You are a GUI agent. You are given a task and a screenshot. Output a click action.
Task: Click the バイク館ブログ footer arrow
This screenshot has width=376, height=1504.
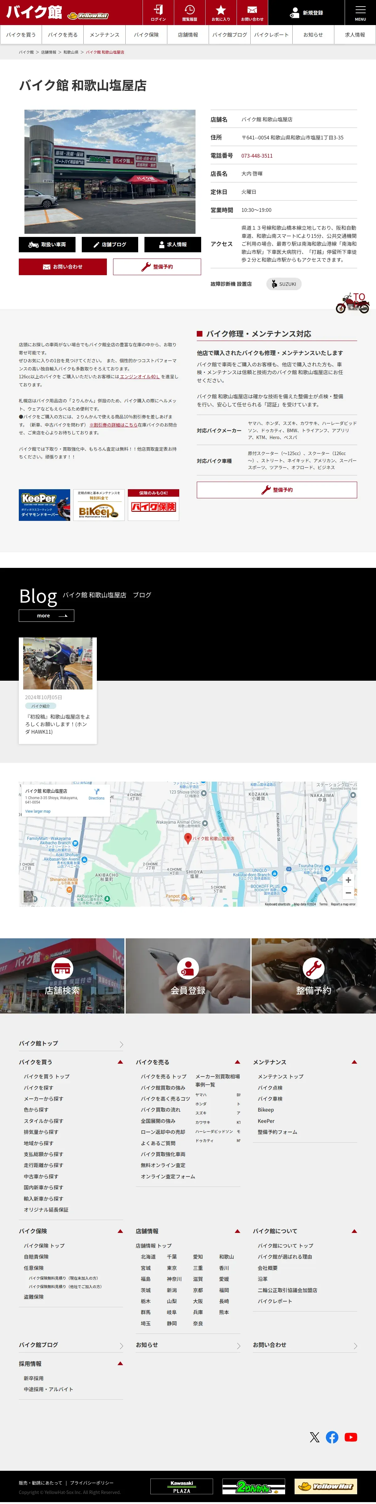(122, 1345)
